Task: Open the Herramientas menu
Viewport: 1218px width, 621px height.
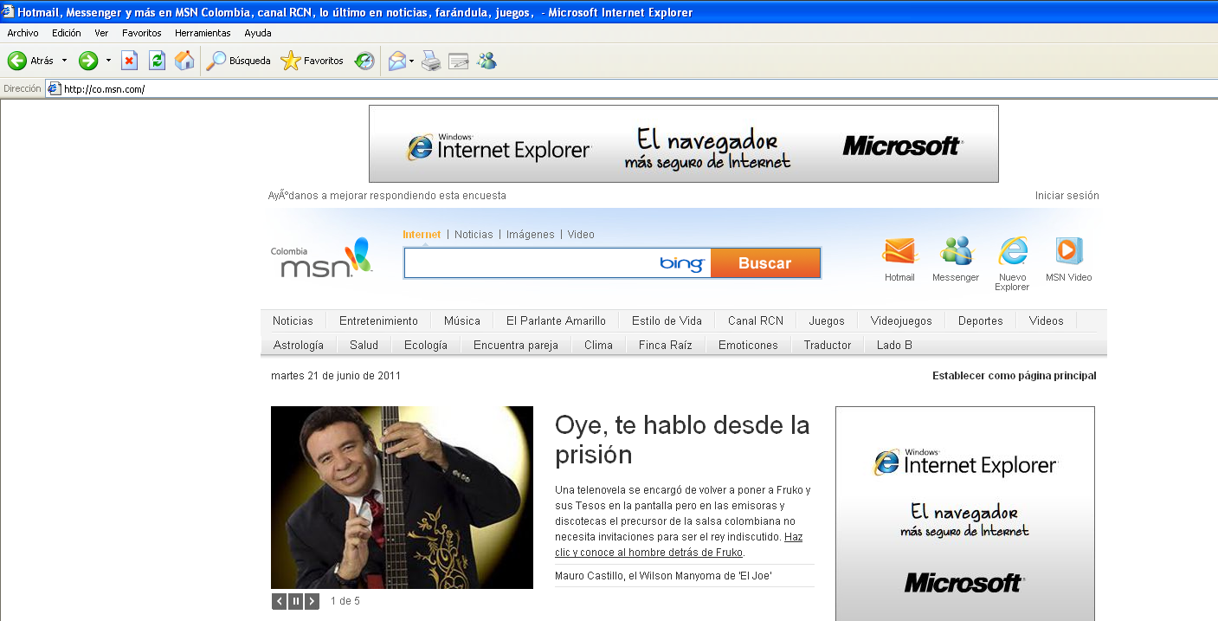Action: [x=202, y=32]
